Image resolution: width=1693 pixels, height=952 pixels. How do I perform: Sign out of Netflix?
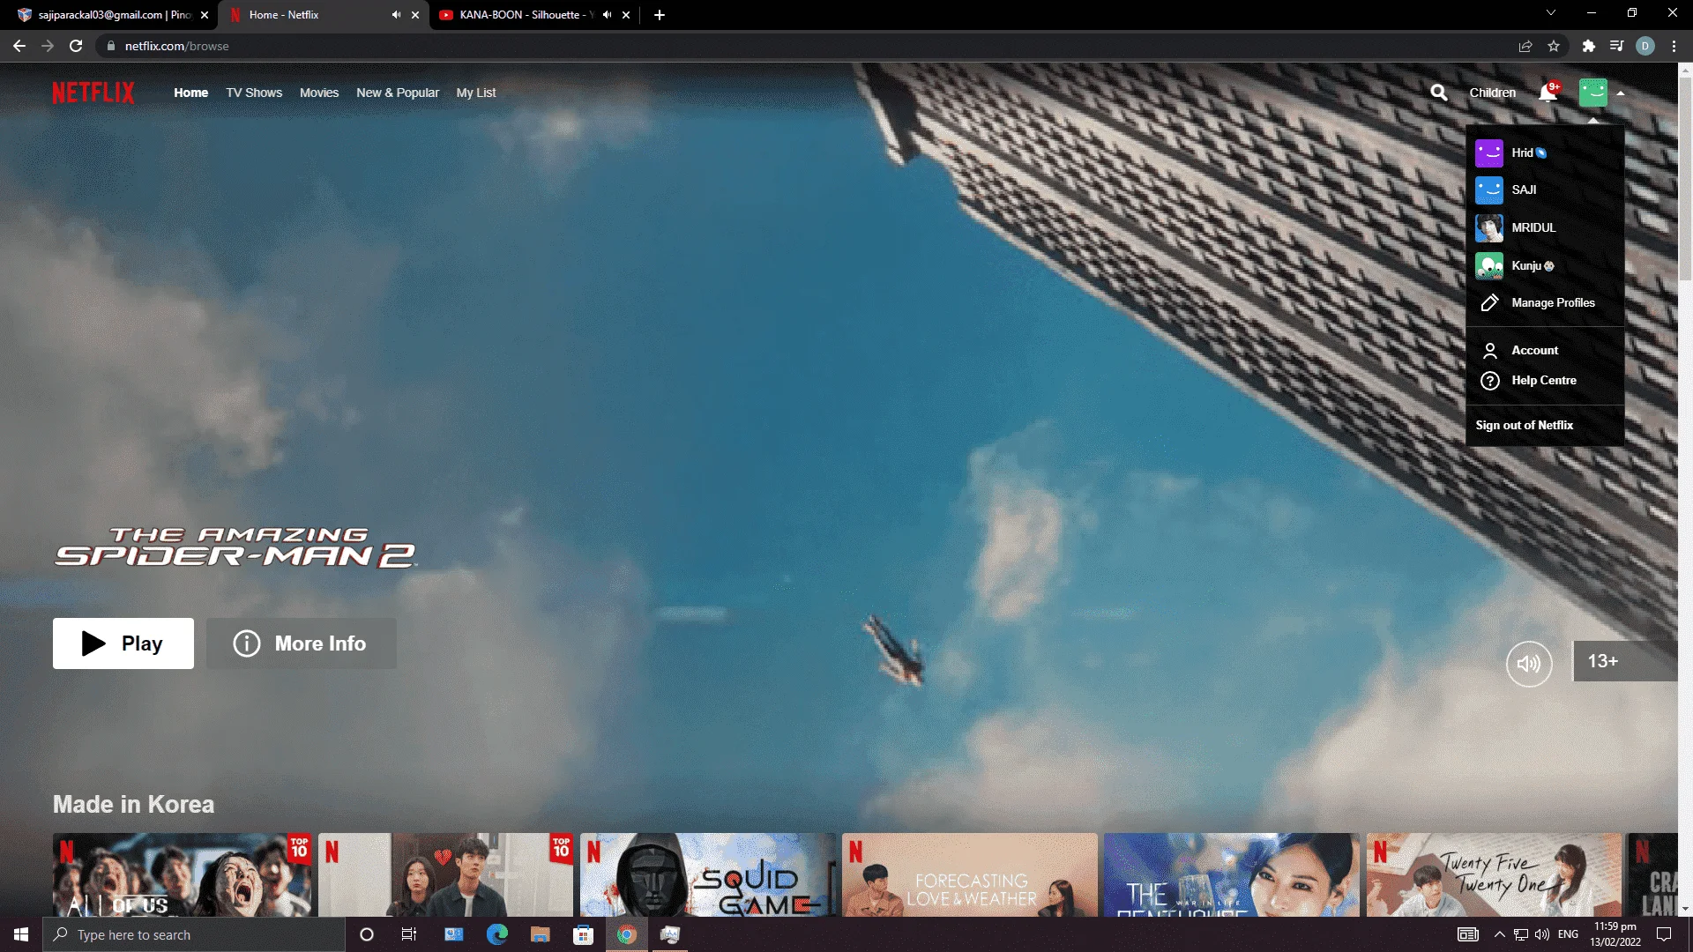coord(1524,426)
